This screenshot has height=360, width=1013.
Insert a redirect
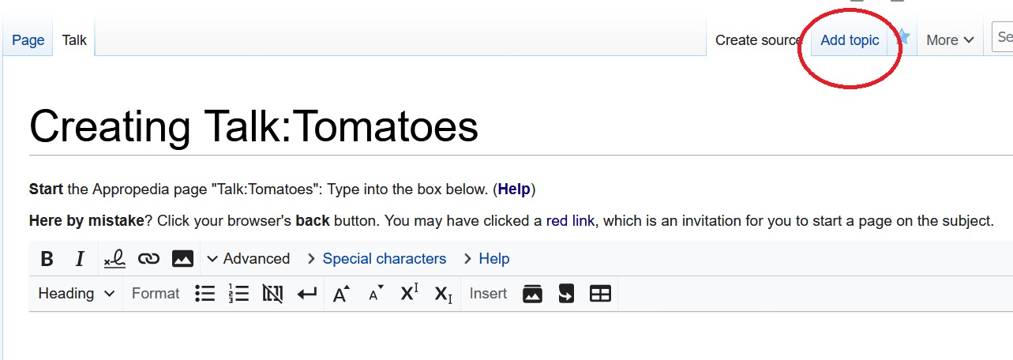click(566, 294)
